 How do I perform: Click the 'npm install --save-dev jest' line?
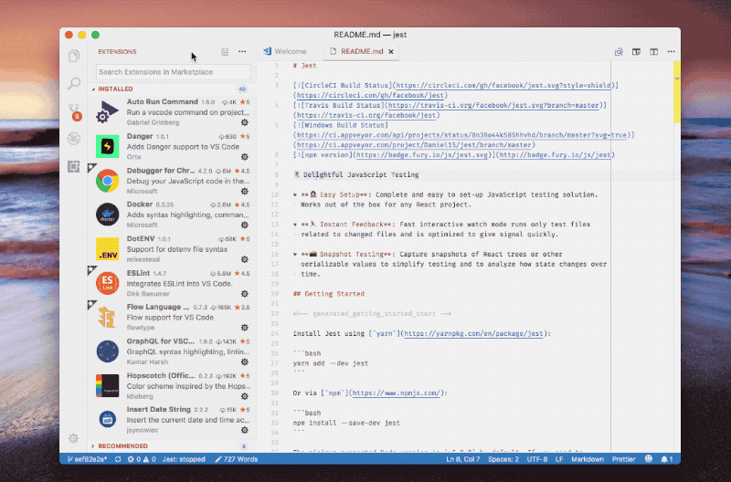click(x=346, y=423)
